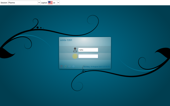Click the faded suspend icon

tap(69, 66)
